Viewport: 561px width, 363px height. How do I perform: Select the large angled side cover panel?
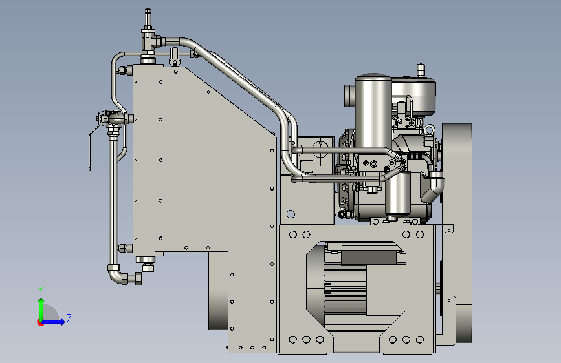(x=215, y=209)
